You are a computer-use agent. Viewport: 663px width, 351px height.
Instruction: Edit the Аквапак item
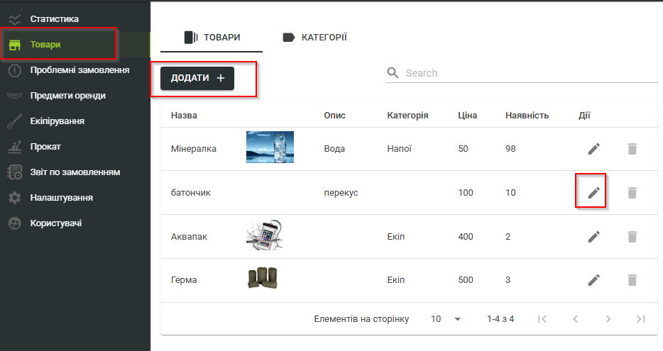pos(593,237)
